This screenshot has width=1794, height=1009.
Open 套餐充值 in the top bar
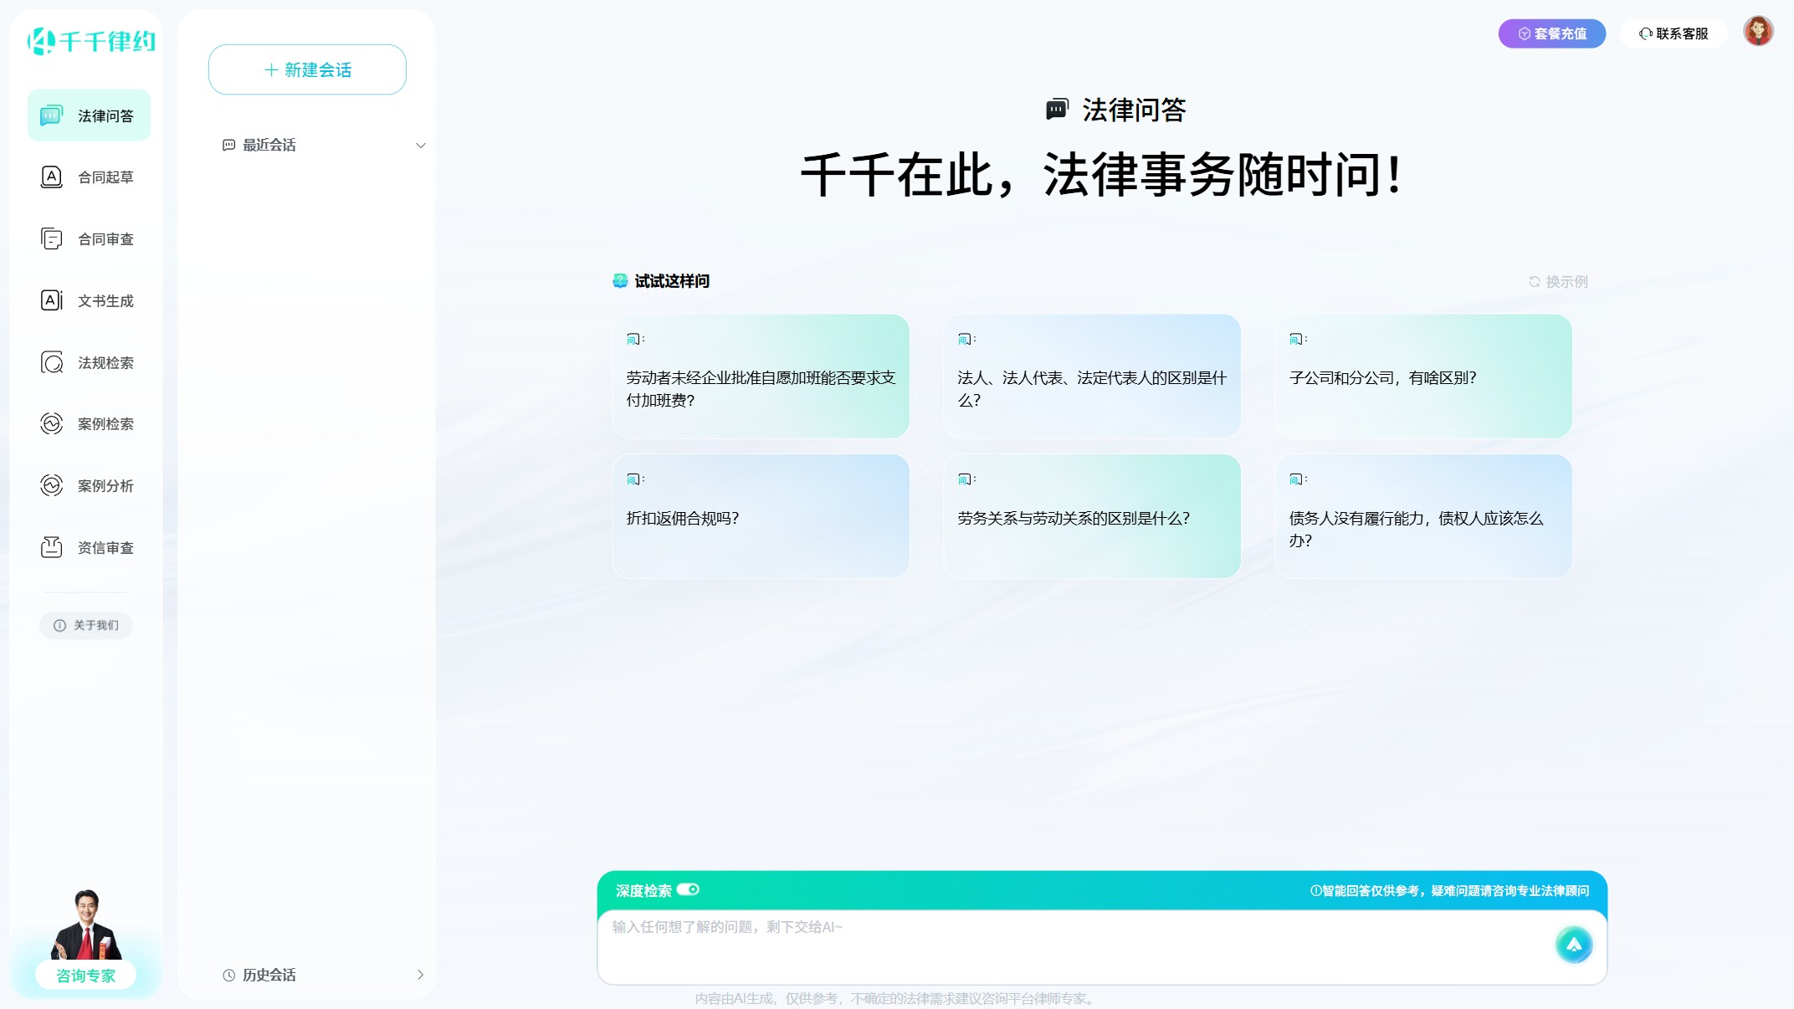coord(1552,33)
